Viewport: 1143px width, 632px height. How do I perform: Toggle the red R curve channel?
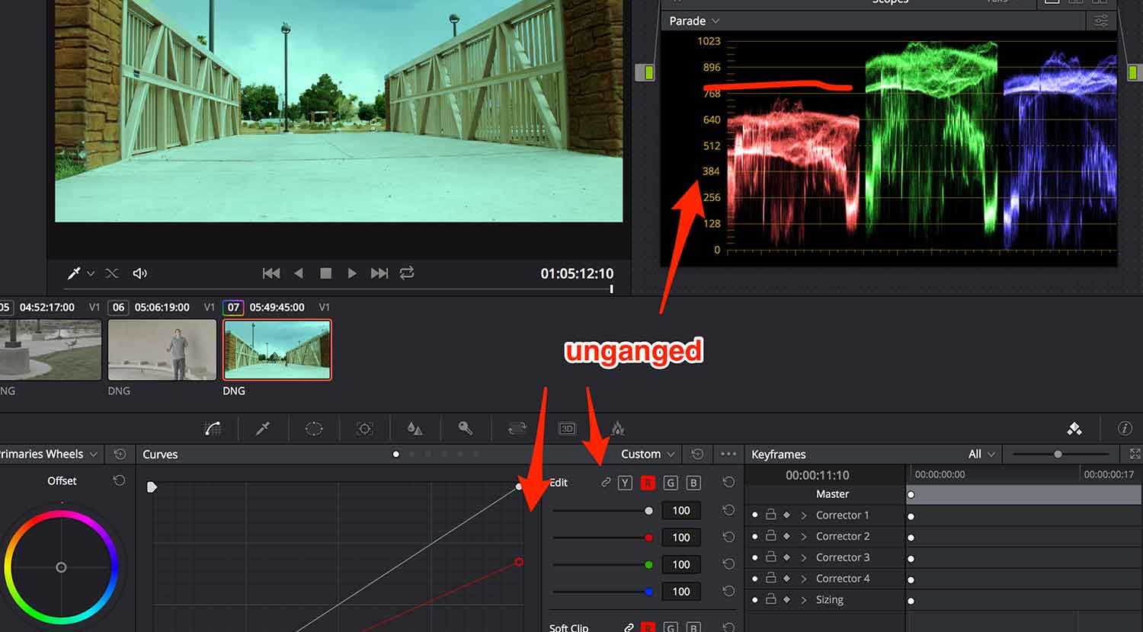point(648,482)
